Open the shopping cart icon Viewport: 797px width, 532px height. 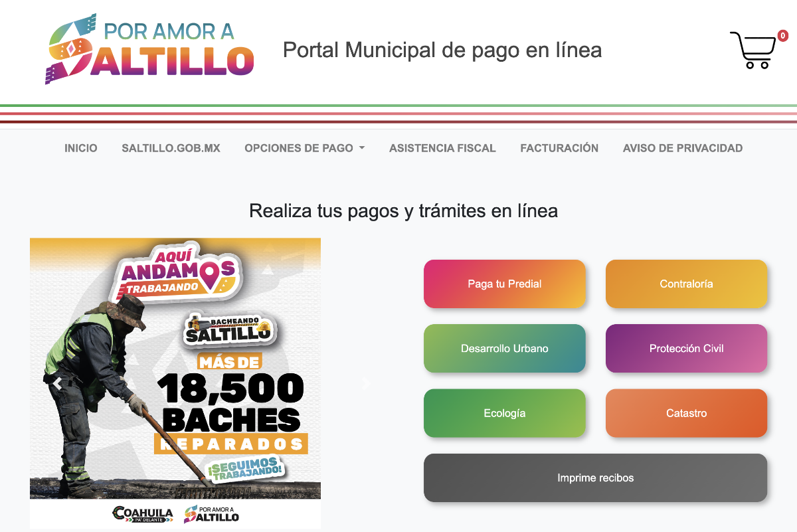[x=753, y=50]
